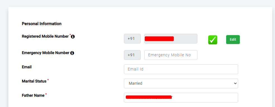Click red asterisk next to Father Name
The image size is (275, 107).
[46, 94]
